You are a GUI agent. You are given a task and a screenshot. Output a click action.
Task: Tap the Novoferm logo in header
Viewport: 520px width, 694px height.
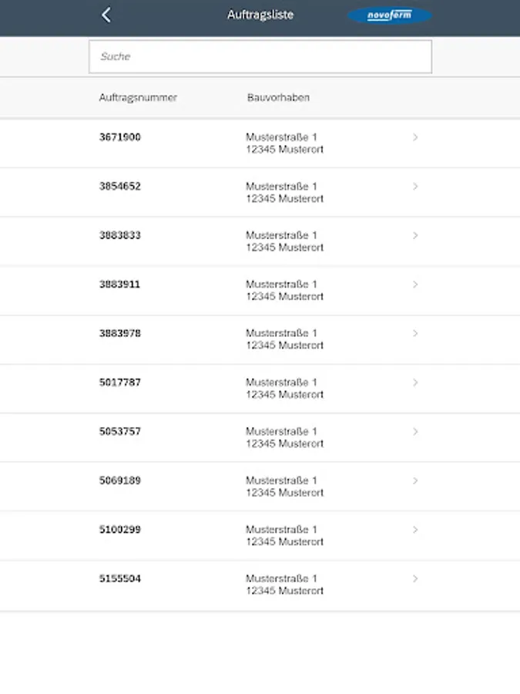[389, 15]
